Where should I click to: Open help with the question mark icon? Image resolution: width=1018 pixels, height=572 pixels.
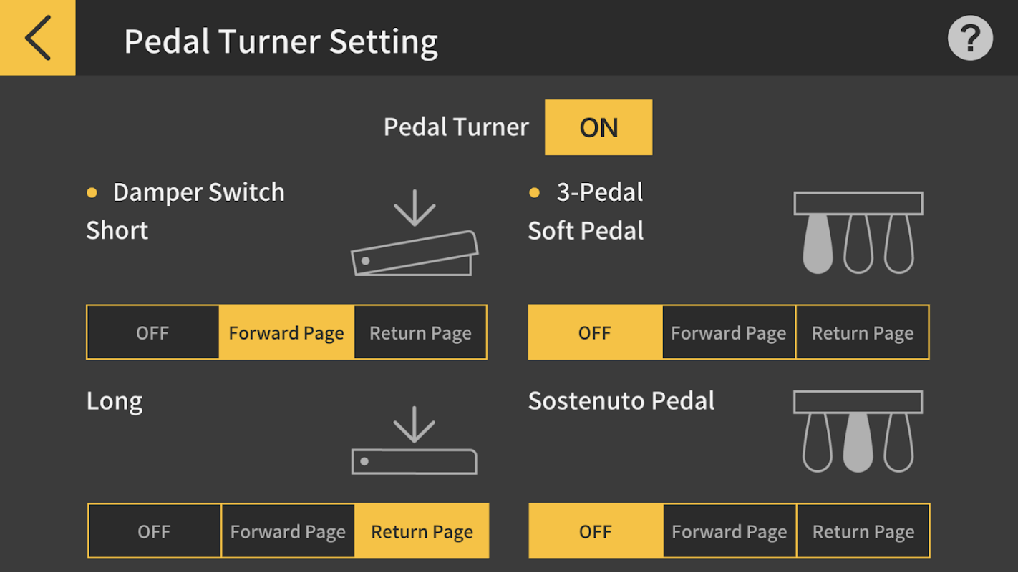coord(970,39)
